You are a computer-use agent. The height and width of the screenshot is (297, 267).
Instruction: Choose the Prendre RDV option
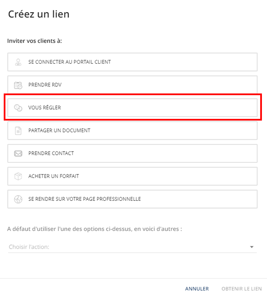pyautogui.click(x=132, y=85)
